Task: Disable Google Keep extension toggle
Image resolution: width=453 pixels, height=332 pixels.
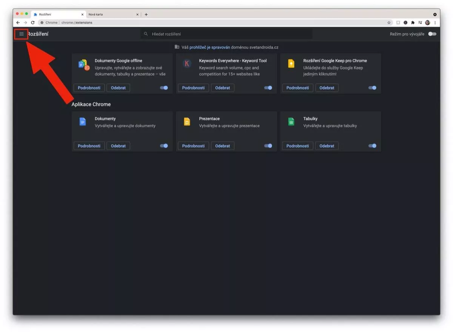Action: [x=372, y=88]
